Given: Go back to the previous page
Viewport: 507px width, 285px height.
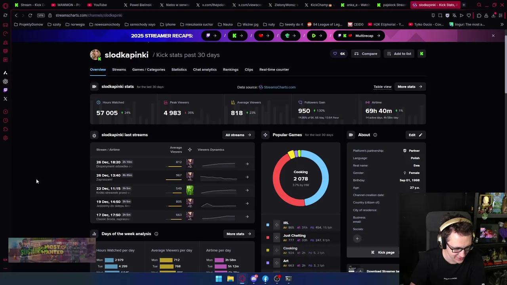Looking at the screenshot, I should pyautogui.click(x=16, y=15).
